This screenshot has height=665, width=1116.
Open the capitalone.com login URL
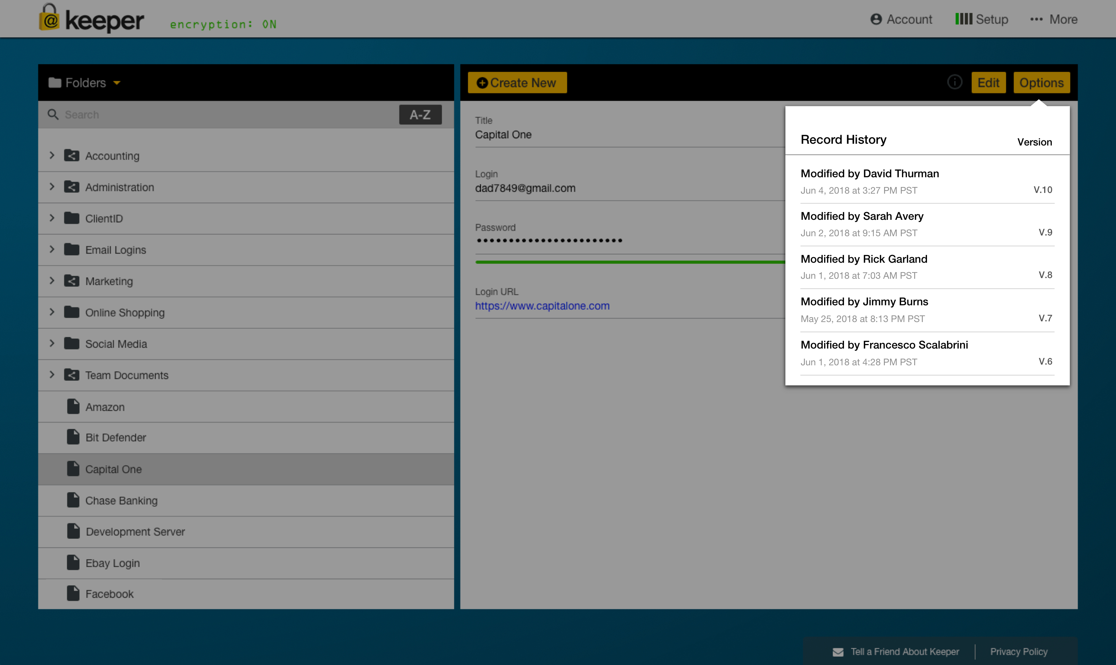click(x=542, y=306)
